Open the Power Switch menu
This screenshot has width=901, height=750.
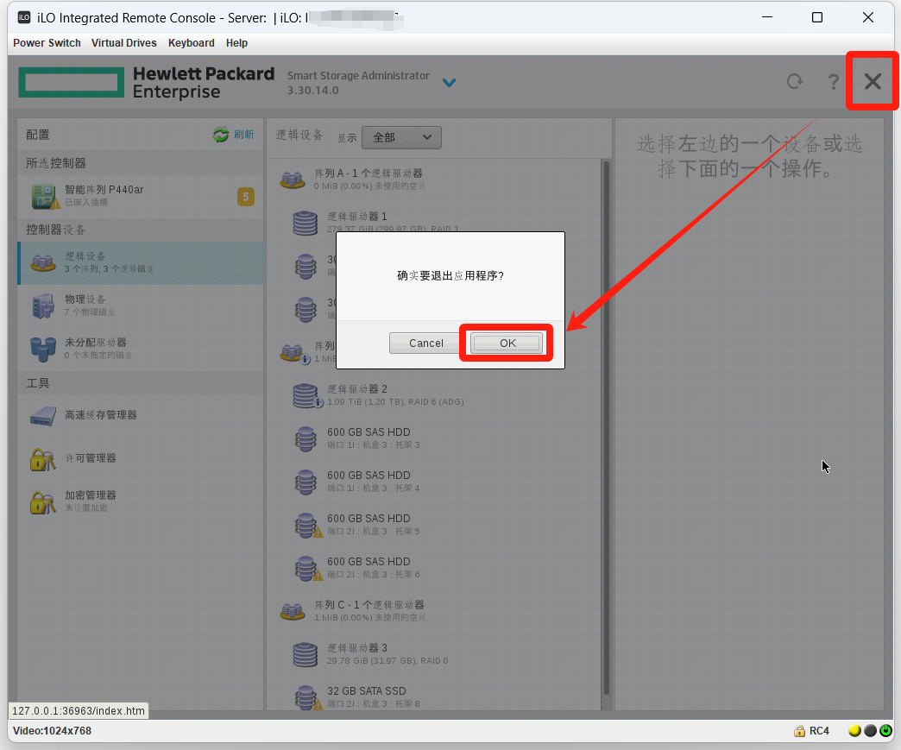pos(47,43)
